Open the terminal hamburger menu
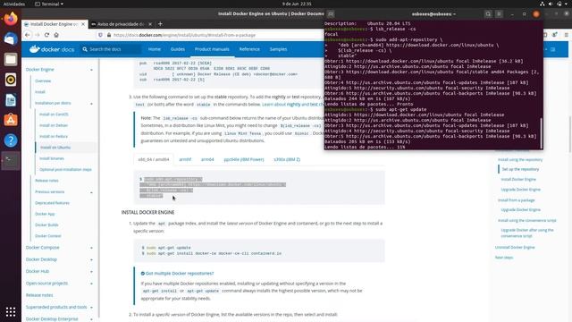572x322 pixels. 499,14
